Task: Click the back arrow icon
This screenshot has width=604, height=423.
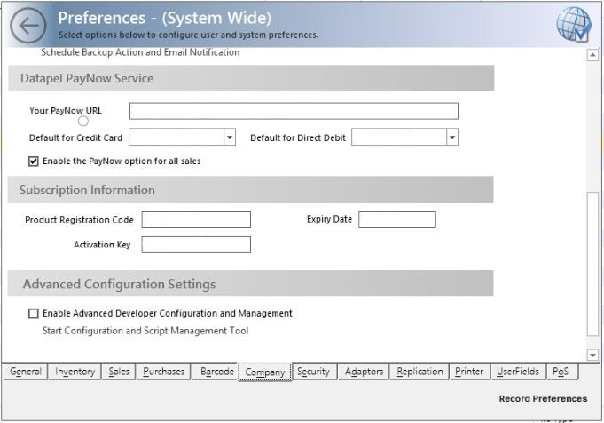Action: pyautogui.click(x=28, y=25)
